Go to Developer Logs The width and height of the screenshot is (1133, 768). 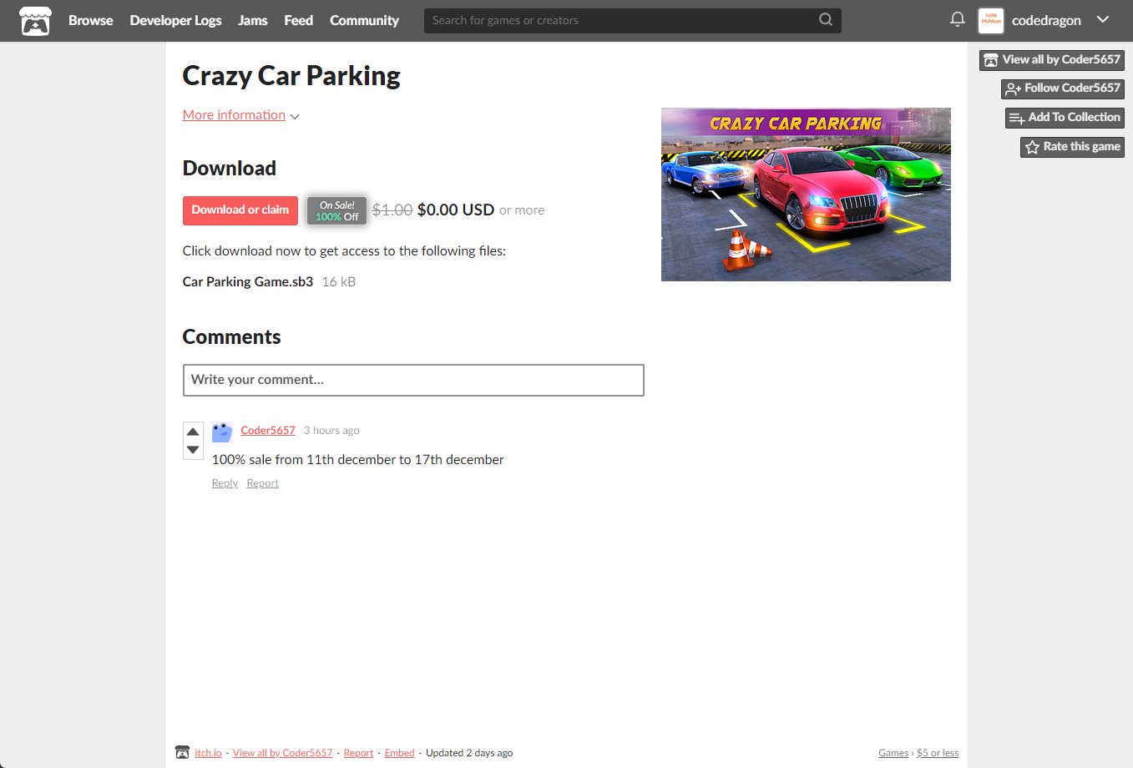coord(175,21)
